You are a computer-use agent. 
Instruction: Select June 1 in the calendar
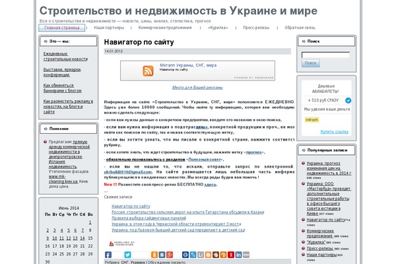[90, 222]
